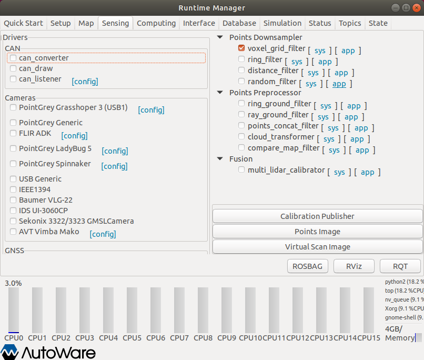
Task: Enable the random_filter checkbox
Action: (x=241, y=81)
